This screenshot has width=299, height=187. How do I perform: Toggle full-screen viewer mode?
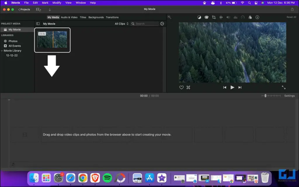[x=284, y=87]
